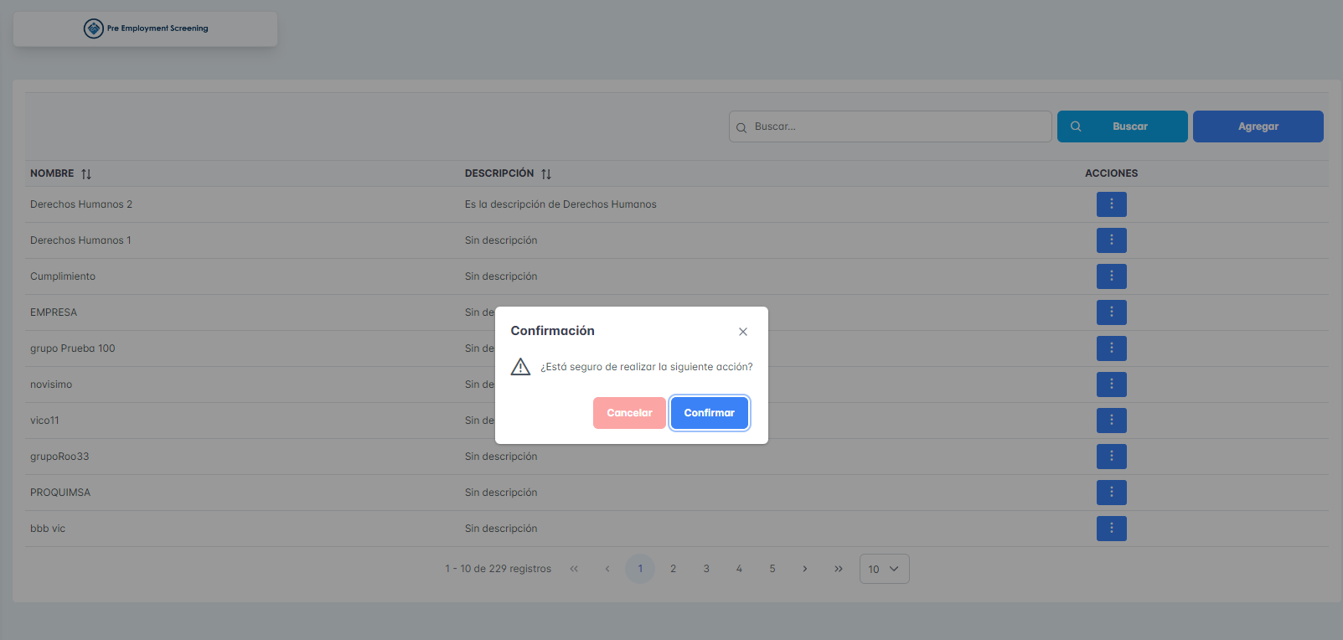Image resolution: width=1343 pixels, height=640 pixels.
Task: Expand the rows-per-page dropdown showing 10
Action: pos(884,569)
